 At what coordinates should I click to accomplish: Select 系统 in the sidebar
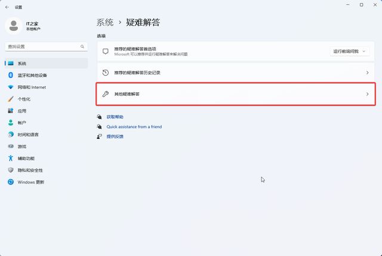(x=47, y=63)
